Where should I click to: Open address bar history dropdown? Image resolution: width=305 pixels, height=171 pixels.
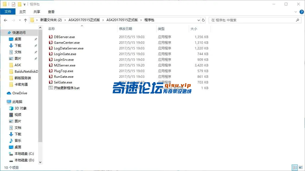point(199,20)
